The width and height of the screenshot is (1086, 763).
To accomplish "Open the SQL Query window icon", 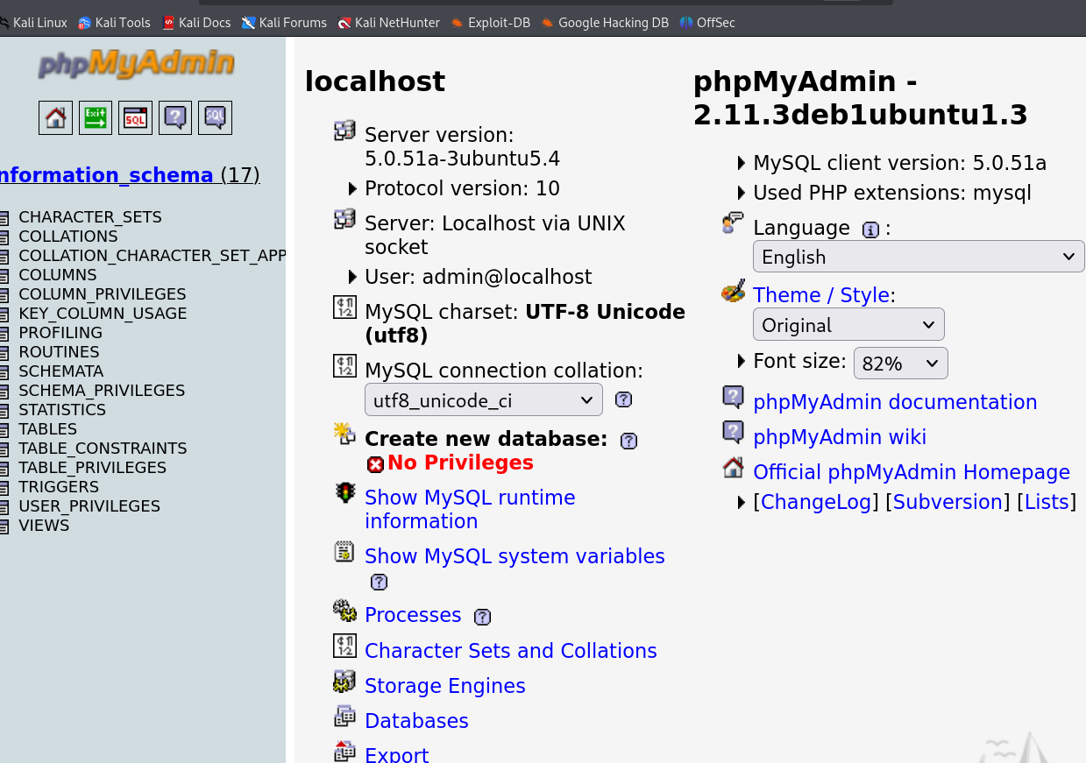I will pyautogui.click(x=136, y=117).
